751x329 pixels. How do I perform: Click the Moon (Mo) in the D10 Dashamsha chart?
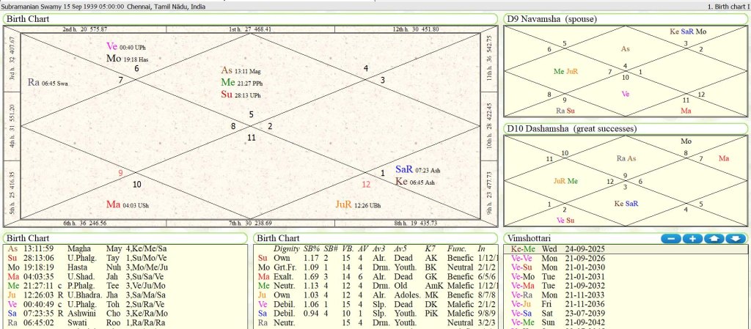pyautogui.click(x=686, y=141)
